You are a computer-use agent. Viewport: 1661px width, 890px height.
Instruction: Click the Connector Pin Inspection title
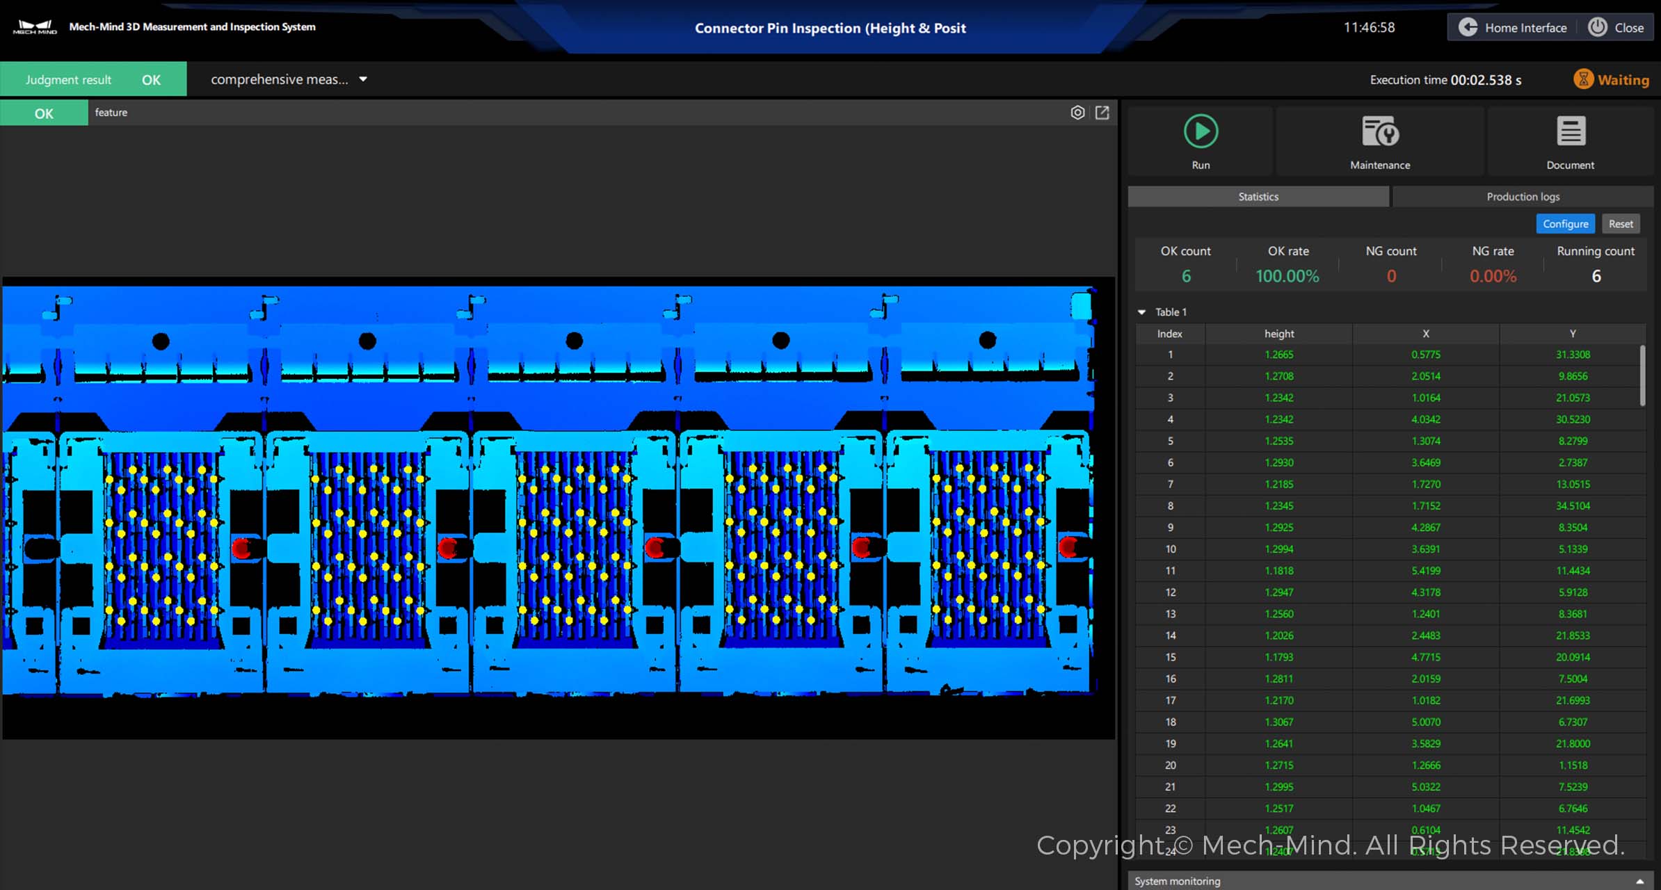(x=830, y=28)
